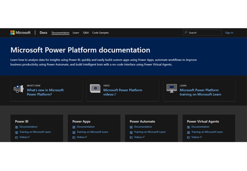Open Power Automate Documentation link

point(143,127)
